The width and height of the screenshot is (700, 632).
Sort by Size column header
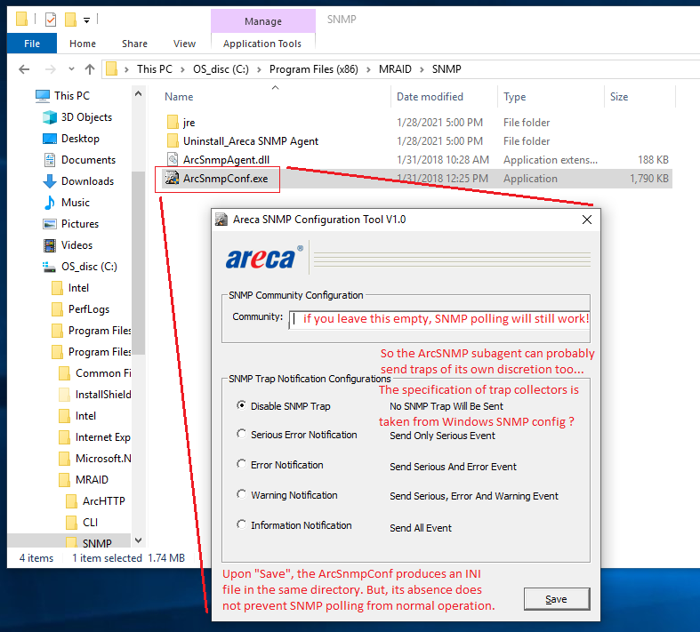click(x=619, y=97)
